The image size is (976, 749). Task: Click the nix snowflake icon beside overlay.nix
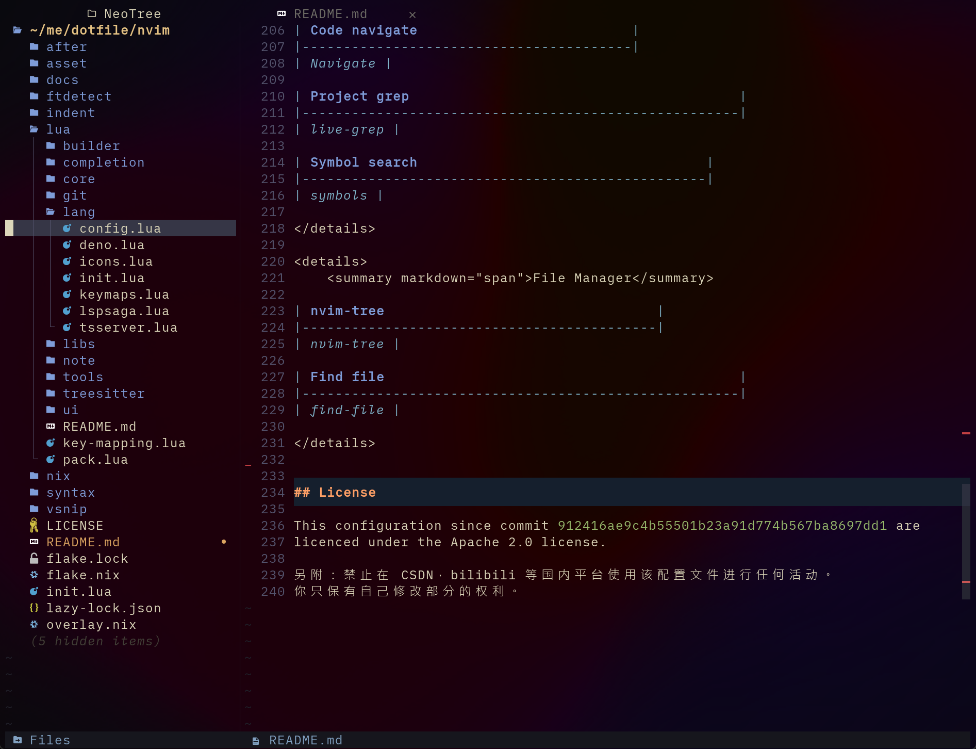(x=34, y=624)
